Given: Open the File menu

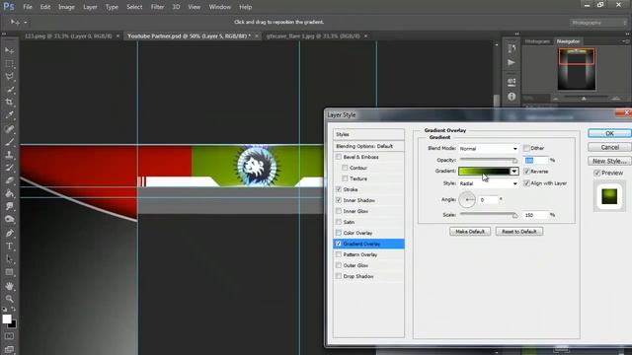Looking at the screenshot, I should (x=28, y=7).
